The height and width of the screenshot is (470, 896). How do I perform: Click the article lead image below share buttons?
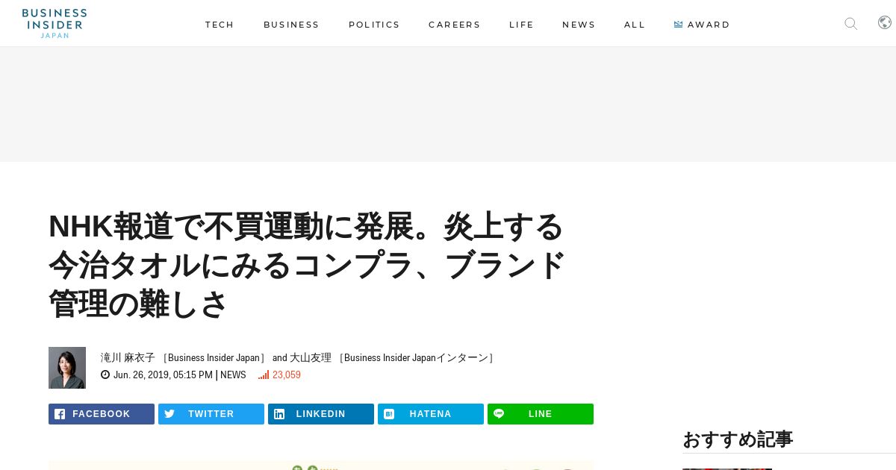(321, 465)
